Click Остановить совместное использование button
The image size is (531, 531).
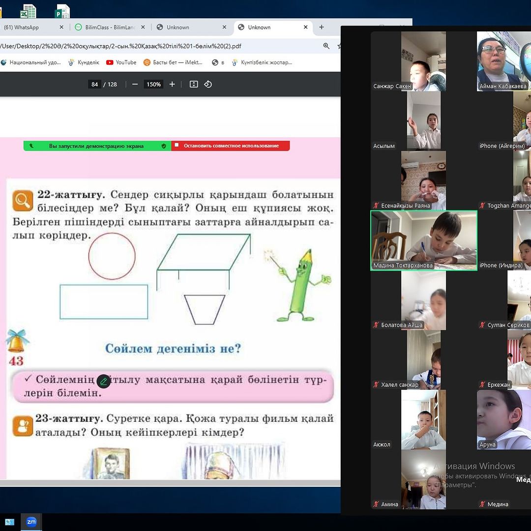coord(231,146)
